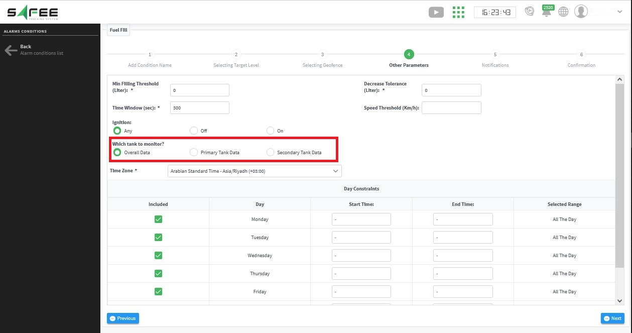632x333 pixels.
Task: Click the Included column header
Action: tap(158, 204)
